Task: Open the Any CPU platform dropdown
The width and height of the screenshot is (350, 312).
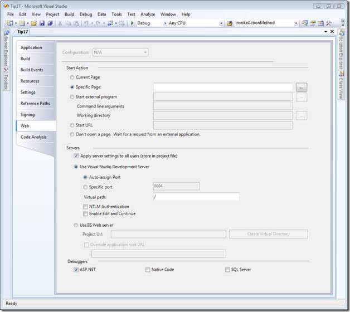Action: (221, 23)
